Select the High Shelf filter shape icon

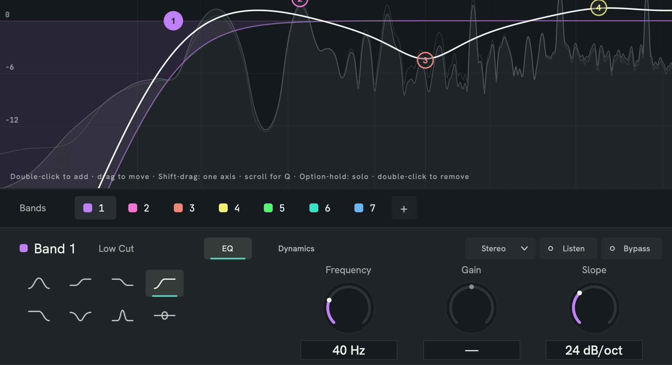pos(123,283)
